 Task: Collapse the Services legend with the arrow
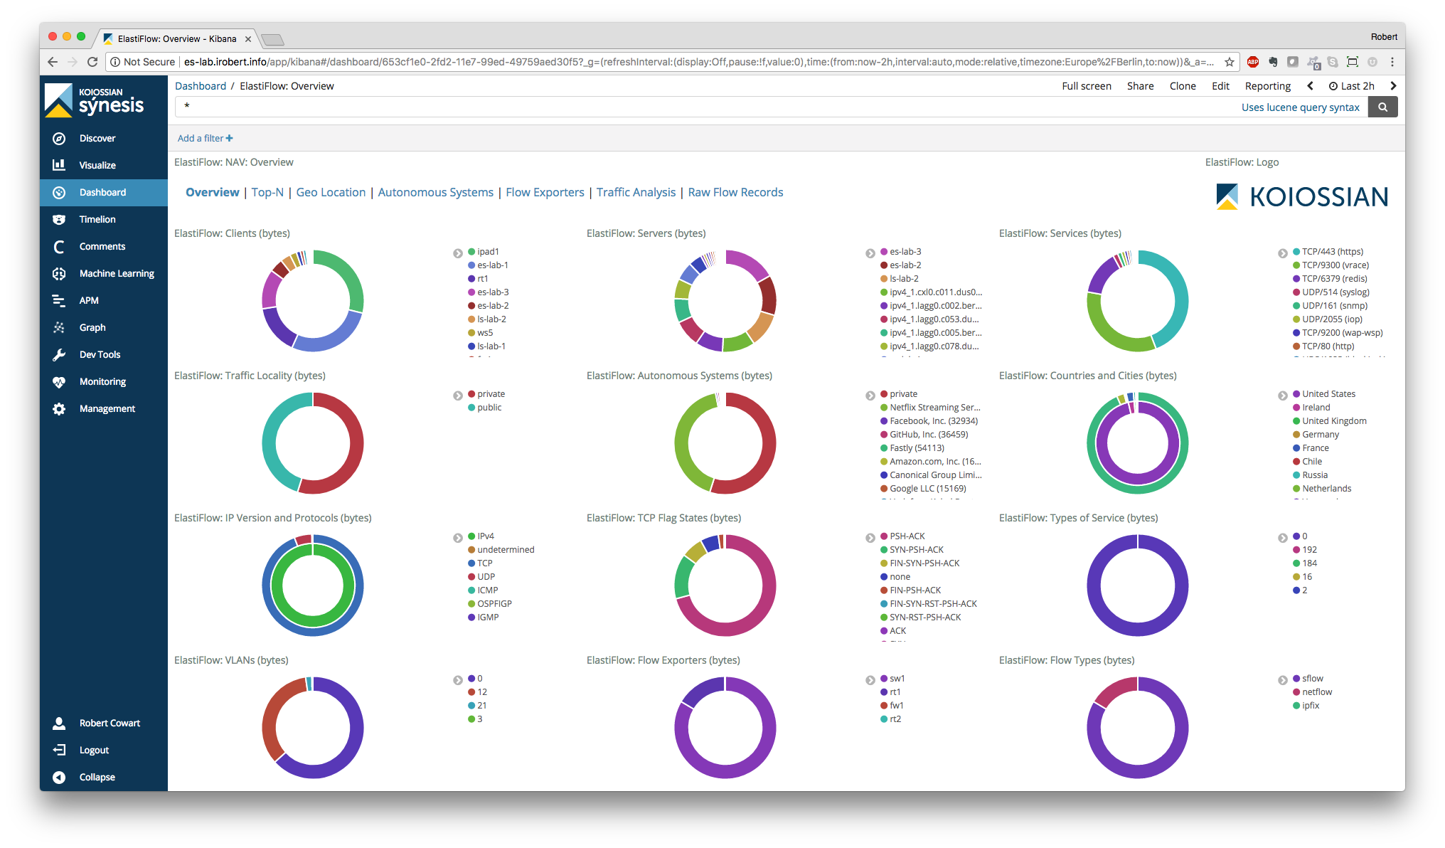pyautogui.click(x=1282, y=253)
